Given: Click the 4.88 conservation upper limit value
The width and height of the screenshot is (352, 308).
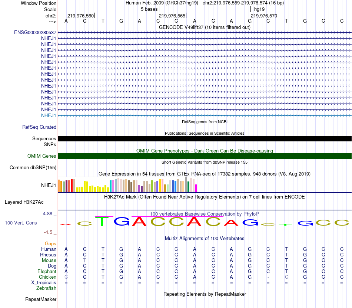Looking at the screenshot, I should (47, 214).
